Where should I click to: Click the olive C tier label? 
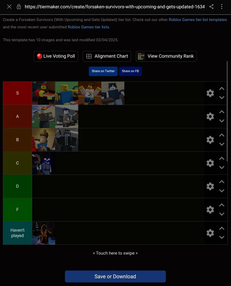(17, 163)
